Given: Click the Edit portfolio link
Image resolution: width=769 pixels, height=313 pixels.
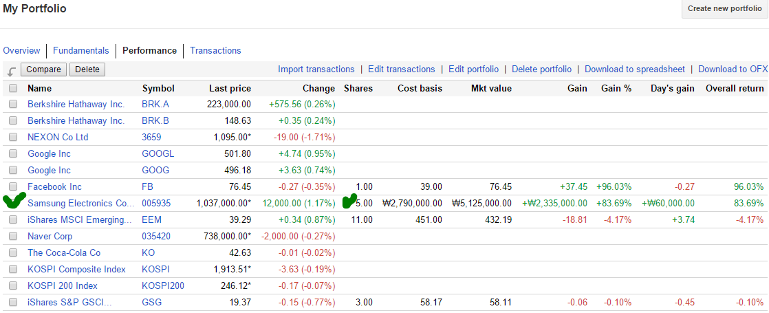Looking at the screenshot, I should point(474,69).
